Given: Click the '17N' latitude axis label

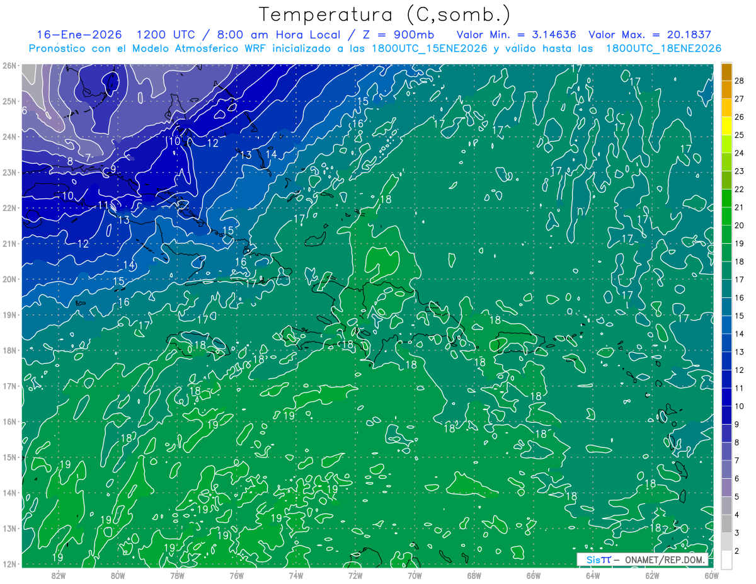Looking at the screenshot, I should point(9,386).
